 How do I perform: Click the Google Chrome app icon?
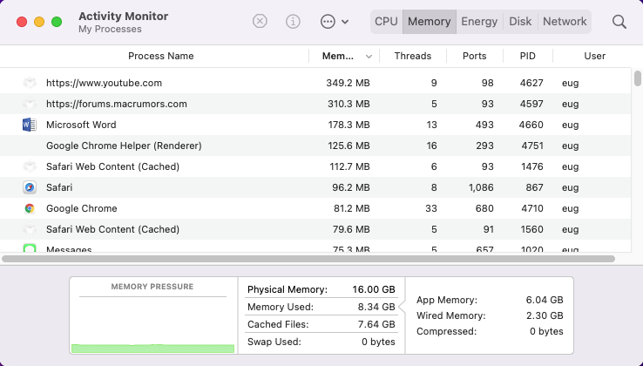(x=30, y=208)
